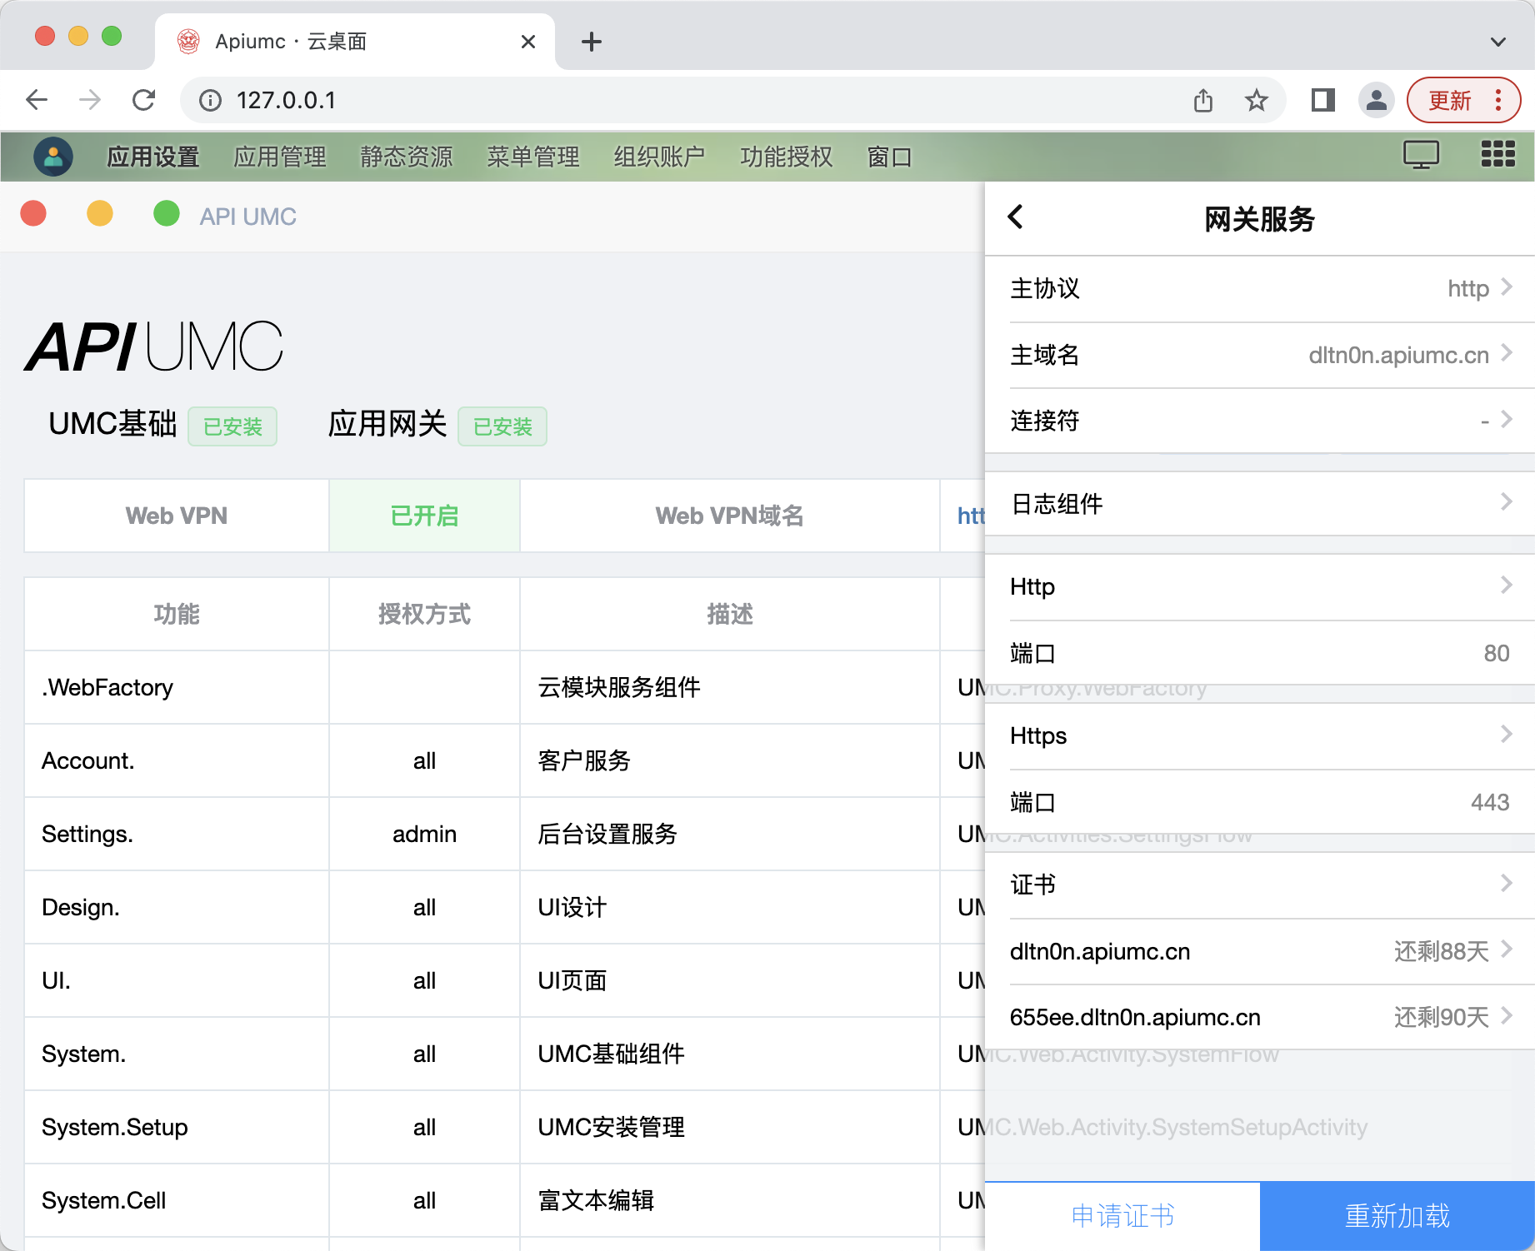Open the 静态资源 menu
This screenshot has height=1251, width=1535.
(407, 157)
